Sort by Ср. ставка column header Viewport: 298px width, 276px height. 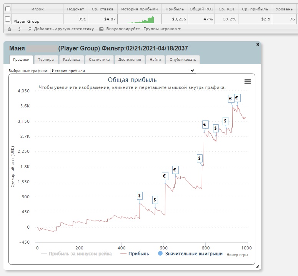(103, 9)
